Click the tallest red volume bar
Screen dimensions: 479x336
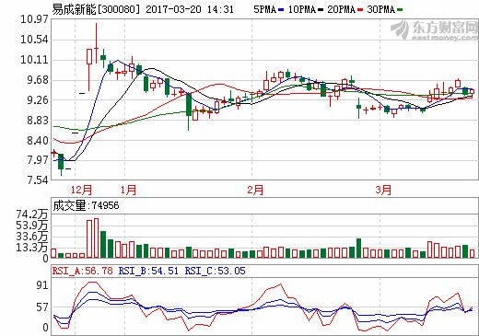[x=96, y=238]
